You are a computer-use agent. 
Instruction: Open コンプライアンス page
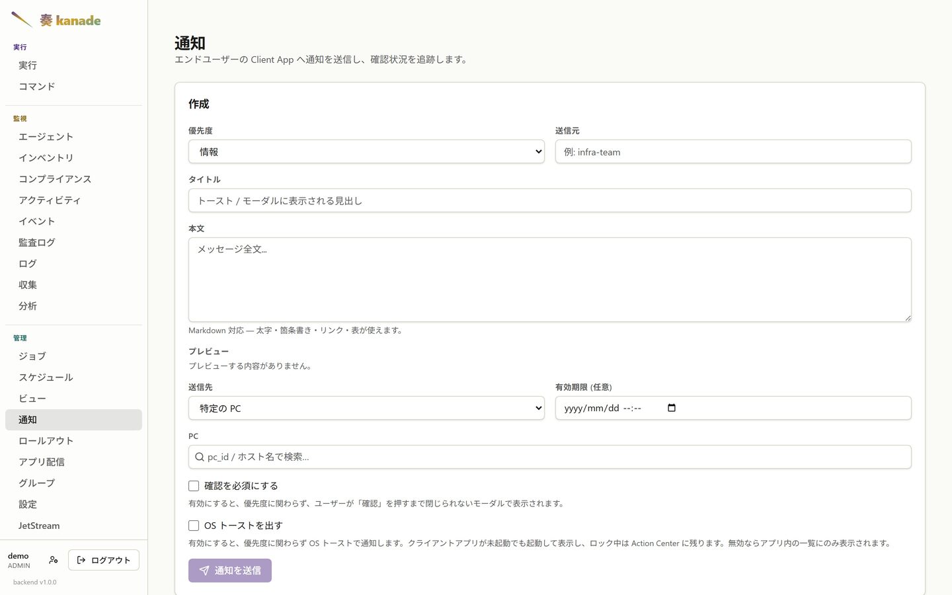73,179
